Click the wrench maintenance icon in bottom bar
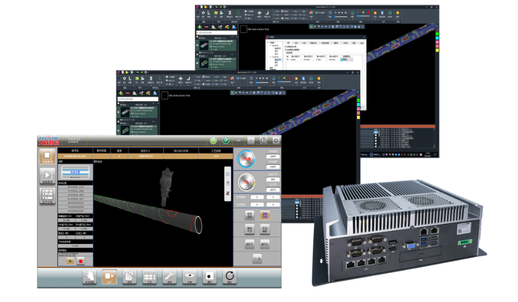 [169, 277]
